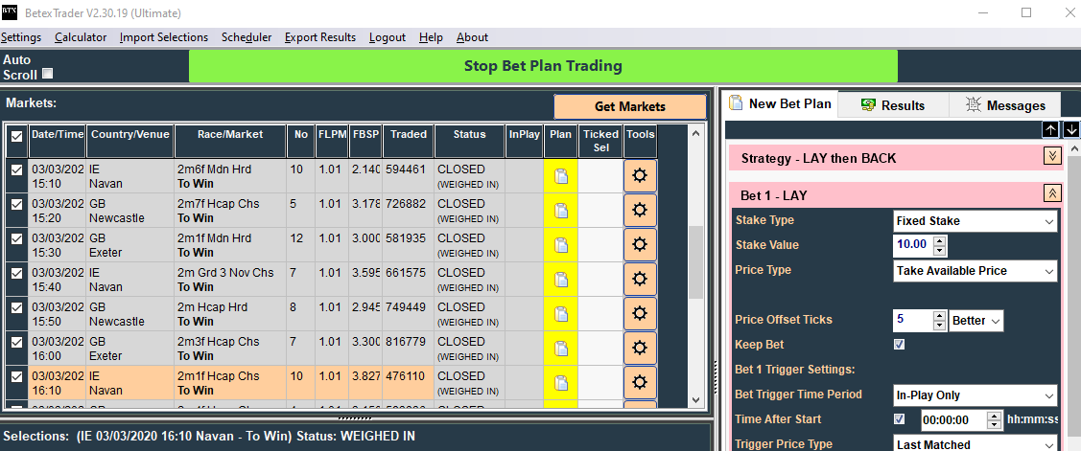Toggle the Auto Scroll checkbox
This screenshot has height=451, width=1081.
click(x=48, y=74)
